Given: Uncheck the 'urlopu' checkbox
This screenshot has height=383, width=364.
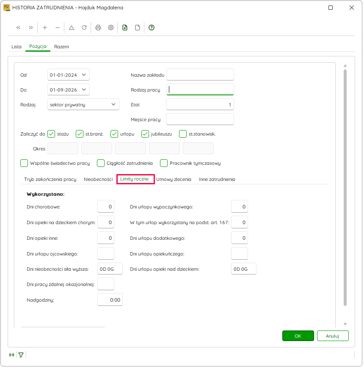Looking at the screenshot, I should (x=114, y=134).
